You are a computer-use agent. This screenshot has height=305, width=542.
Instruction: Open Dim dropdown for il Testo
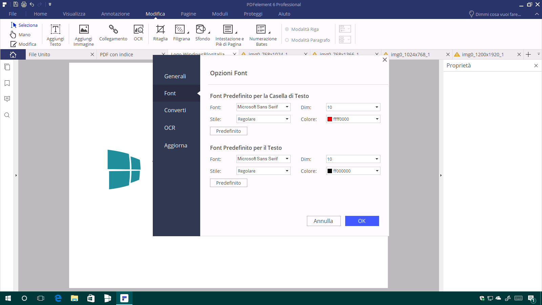coord(353,159)
